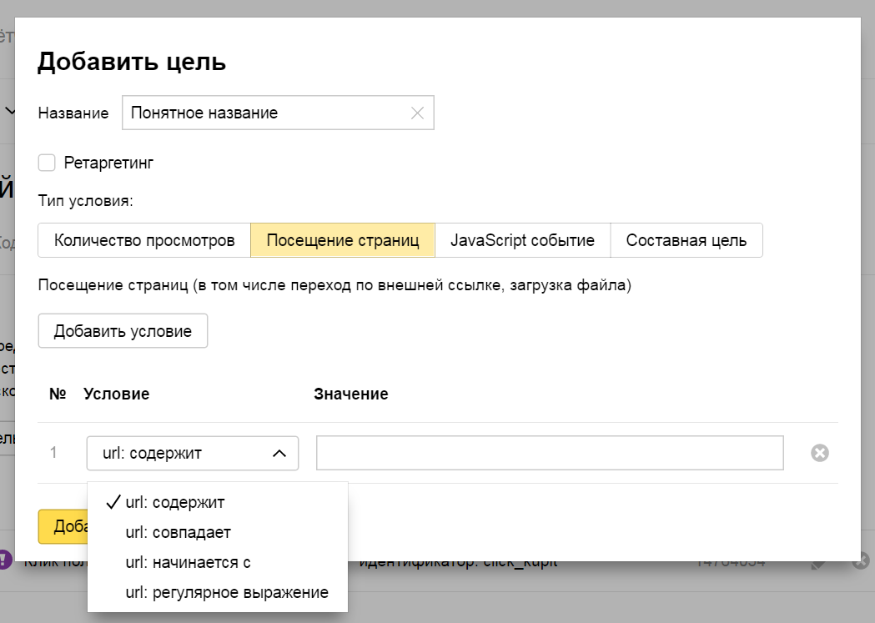Select the Посещение страниц tab
The height and width of the screenshot is (623, 875).
[342, 241]
